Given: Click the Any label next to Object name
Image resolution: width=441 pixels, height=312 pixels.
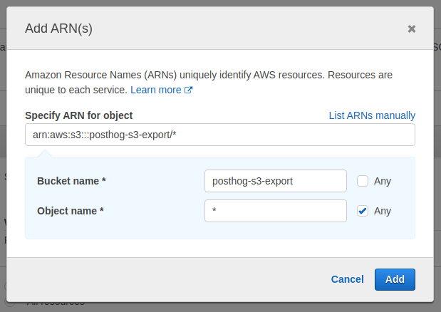Looking at the screenshot, I should (x=383, y=211).
